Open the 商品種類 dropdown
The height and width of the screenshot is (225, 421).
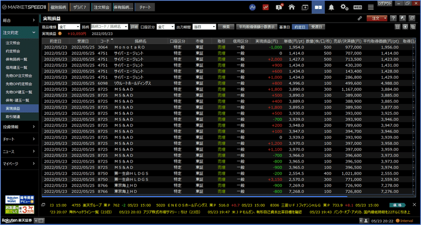[69, 27]
